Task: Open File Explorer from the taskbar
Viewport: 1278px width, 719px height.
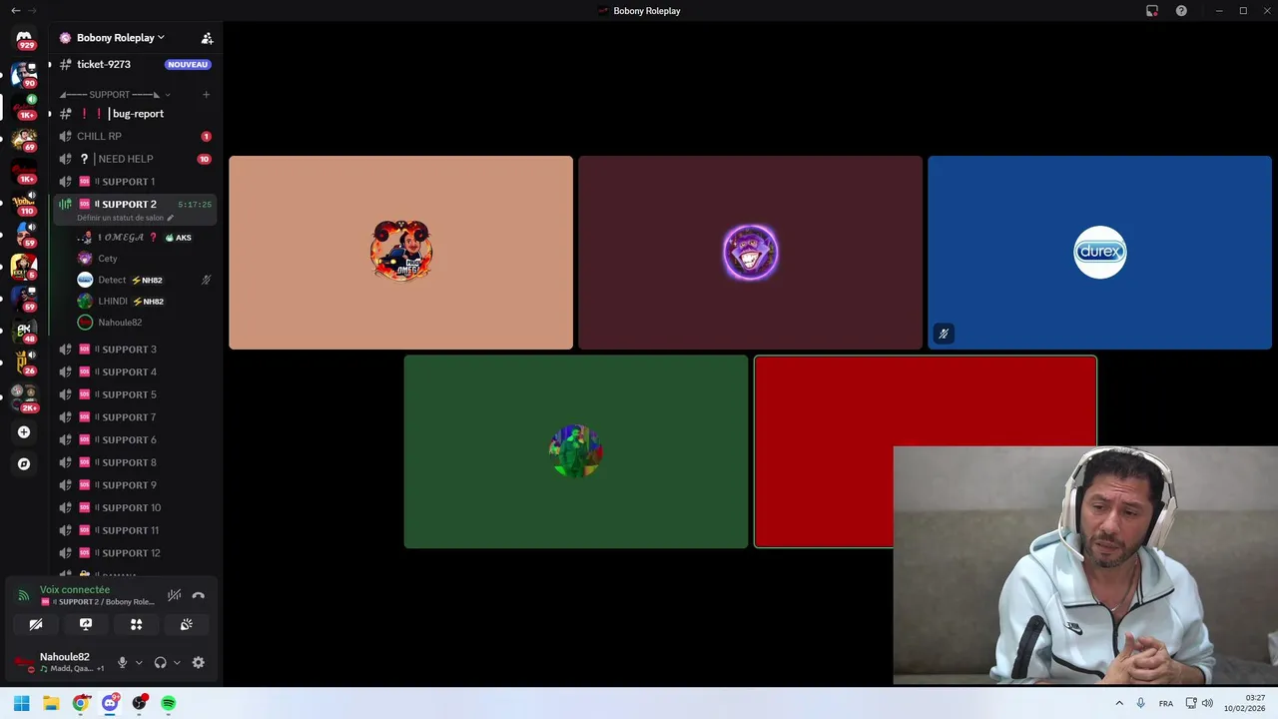Action: (51, 703)
